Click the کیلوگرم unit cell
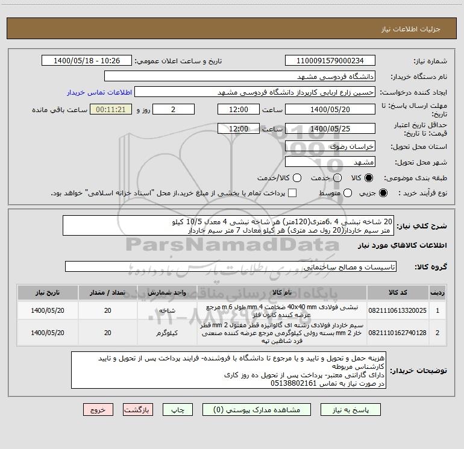The image size is (464, 449). pos(167,333)
